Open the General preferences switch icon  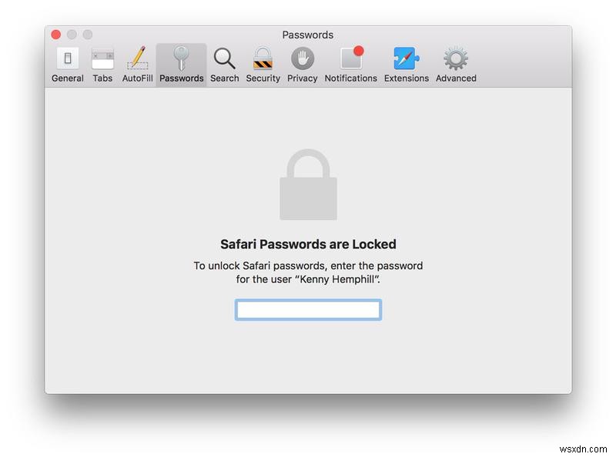[68, 59]
